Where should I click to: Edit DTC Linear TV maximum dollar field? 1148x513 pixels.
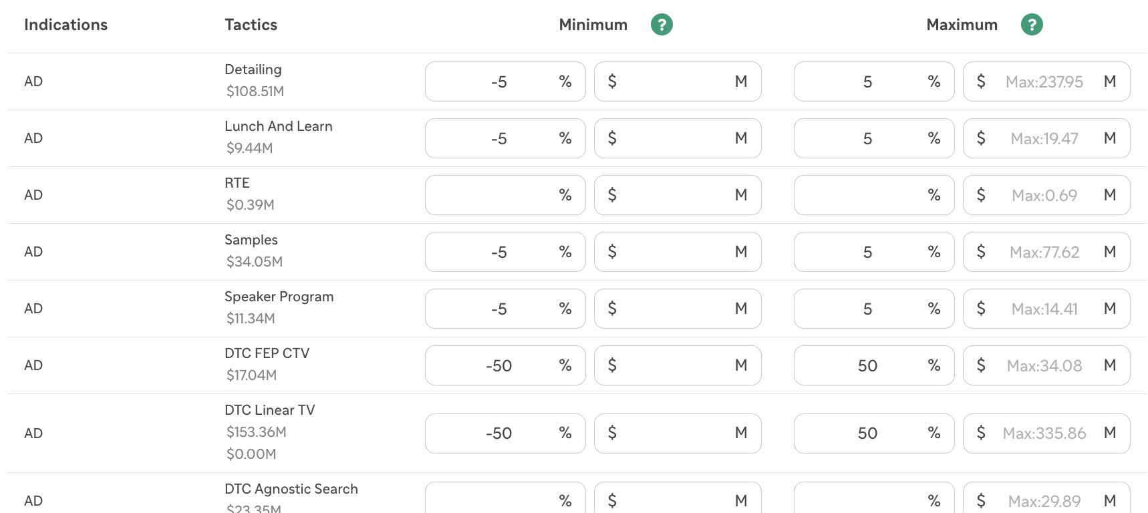pyautogui.click(x=1046, y=434)
